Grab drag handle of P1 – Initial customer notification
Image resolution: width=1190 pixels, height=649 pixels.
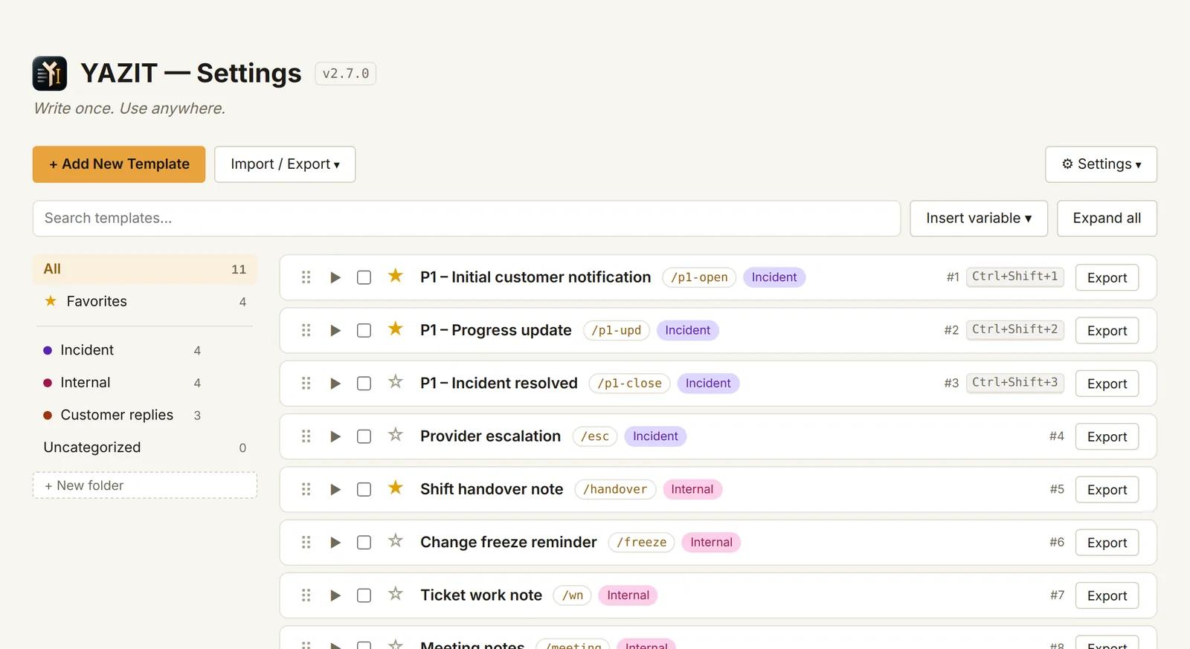(306, 277)
